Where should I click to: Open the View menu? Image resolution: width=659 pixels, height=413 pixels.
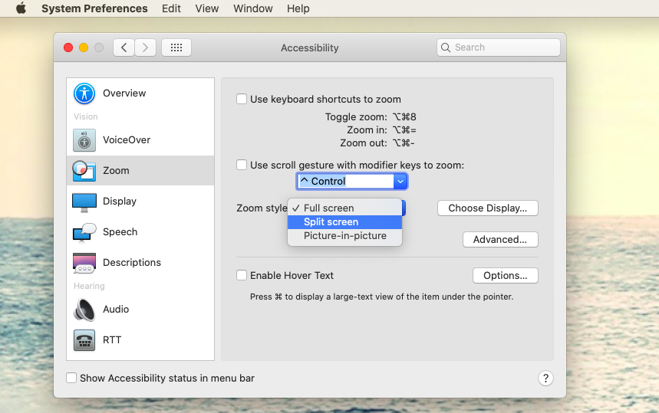pos(207,8)
